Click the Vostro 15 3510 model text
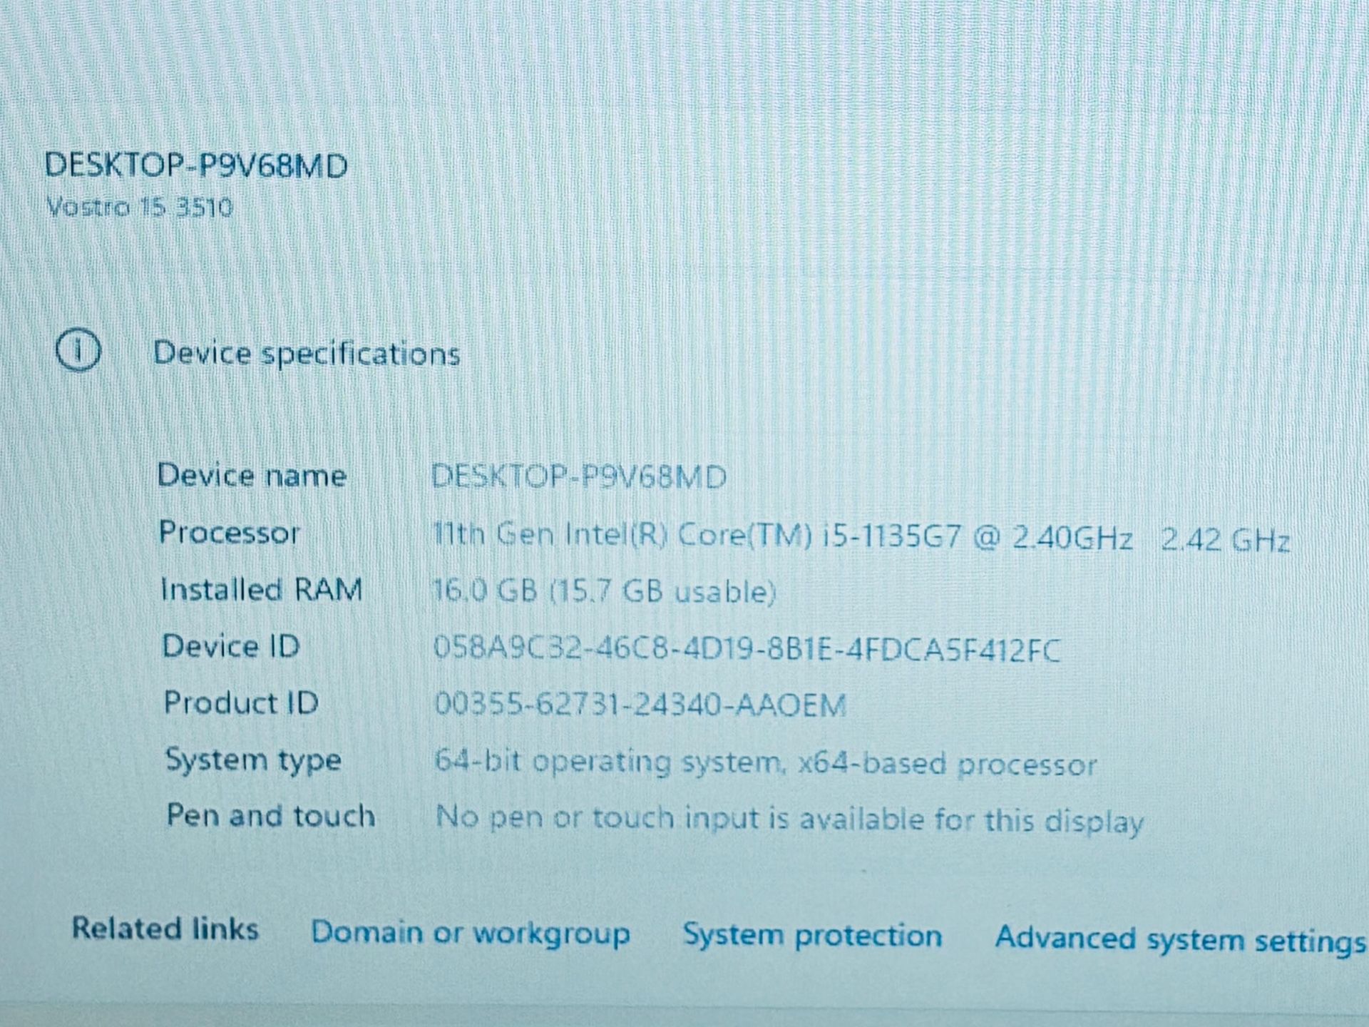1369x1027 pixels. point(139,208)
